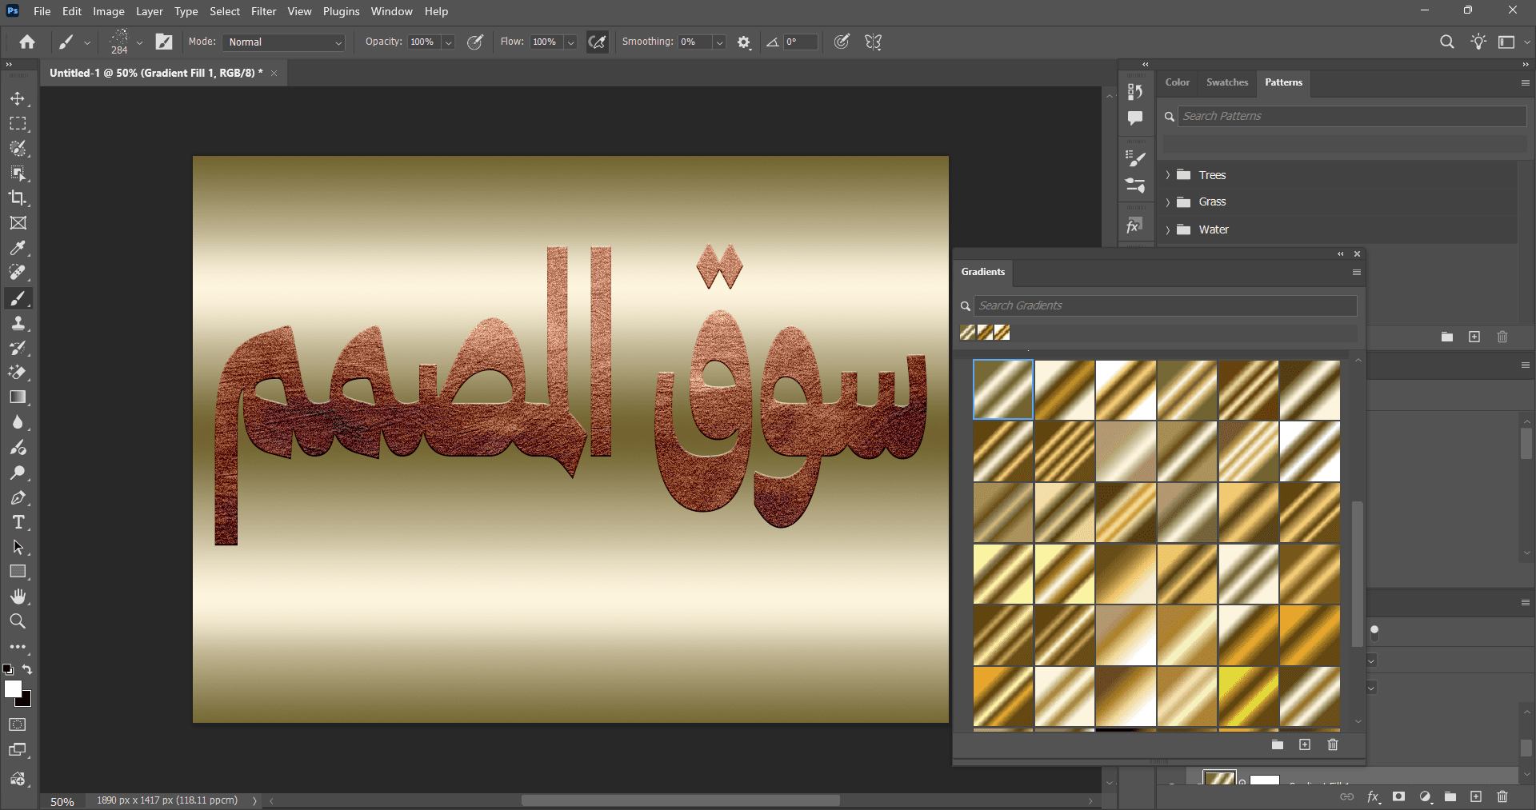Image resolution: width=1536 pixels, height=810 pixels.
Task: Delete gradient in Gradients panel
Action: point(1333,744)
